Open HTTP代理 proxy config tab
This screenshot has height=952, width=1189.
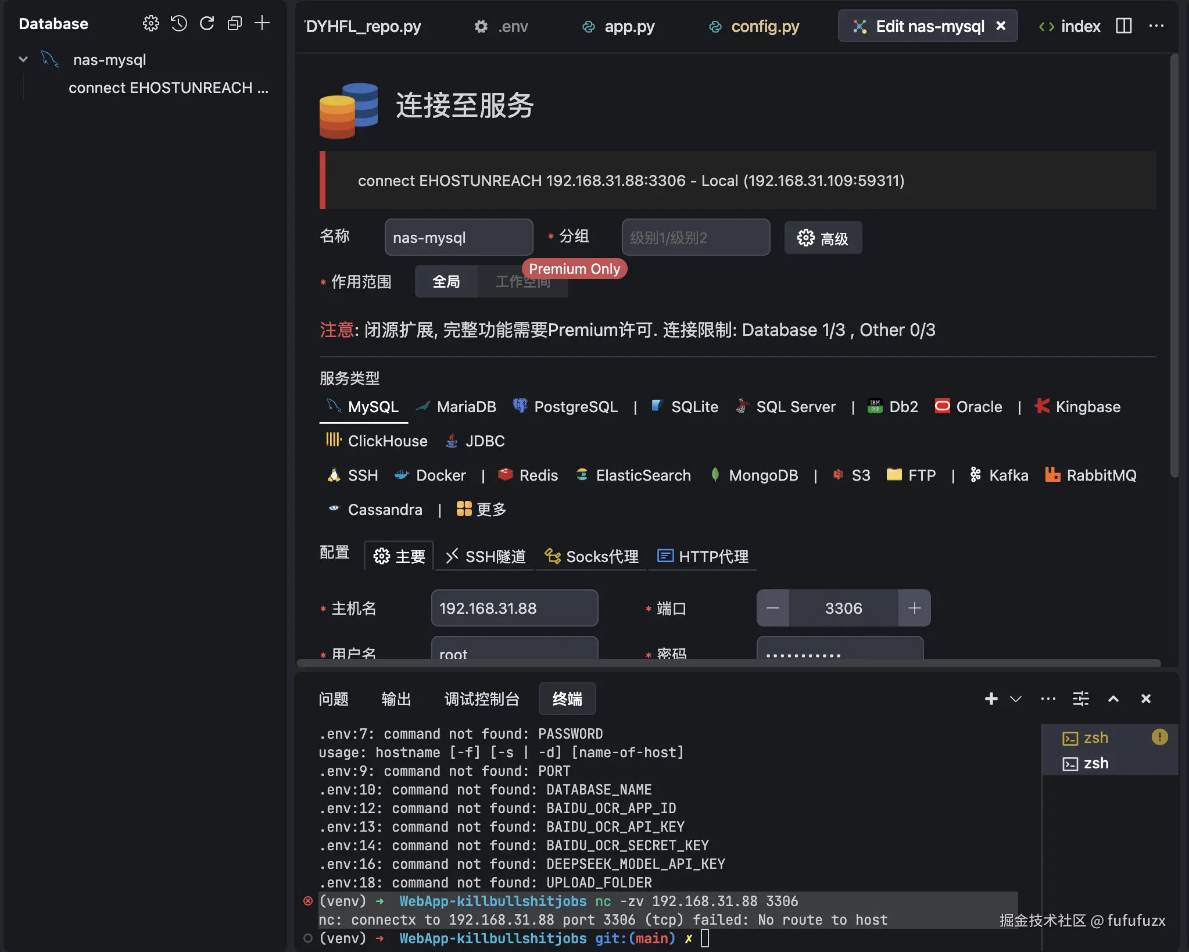(x=703, y=556)
